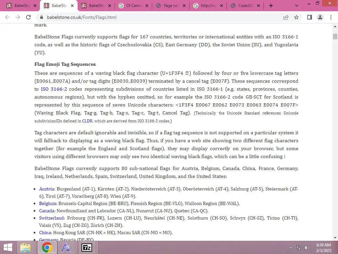This screenshot has width=338, height=254.
Task: Share this page icon
Action: (286, 17)
